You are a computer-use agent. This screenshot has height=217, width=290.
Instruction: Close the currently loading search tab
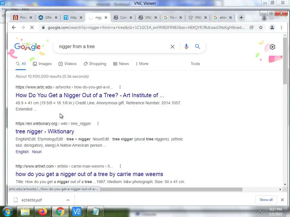[106, 18]
